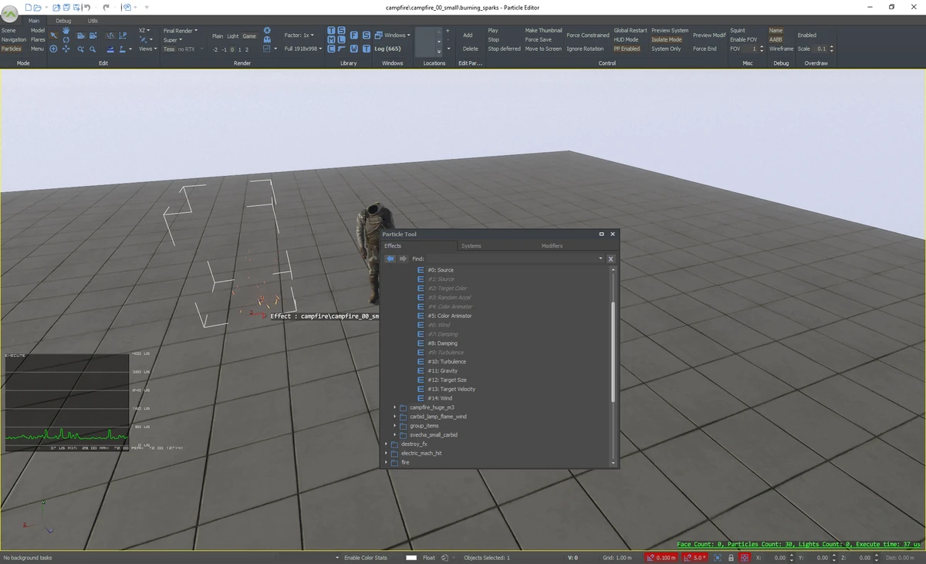Activate the rotate tool in Edit group

[x=66, y=39]
